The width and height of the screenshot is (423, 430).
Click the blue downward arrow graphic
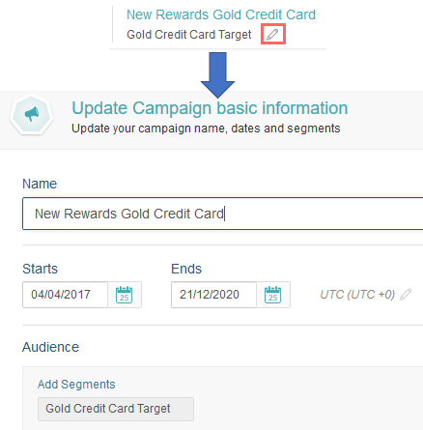tap(217, 75)
